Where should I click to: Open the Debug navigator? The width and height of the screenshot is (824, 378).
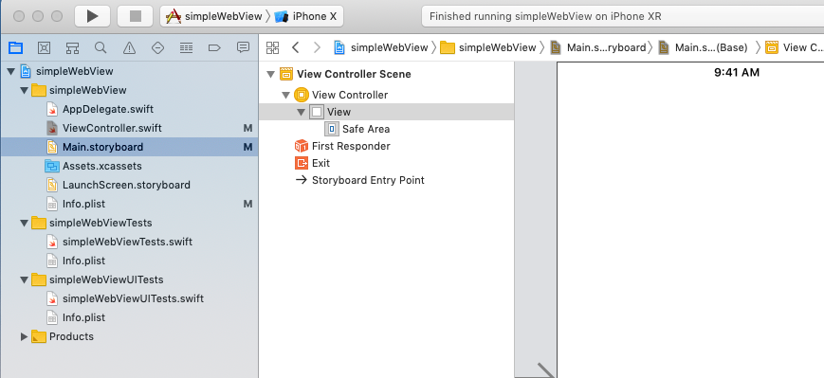[186, 48]
